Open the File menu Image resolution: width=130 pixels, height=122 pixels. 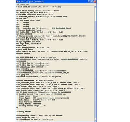pyautogui.click(x=18, y=5)
